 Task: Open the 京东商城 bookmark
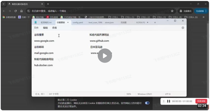coord(52,17)
